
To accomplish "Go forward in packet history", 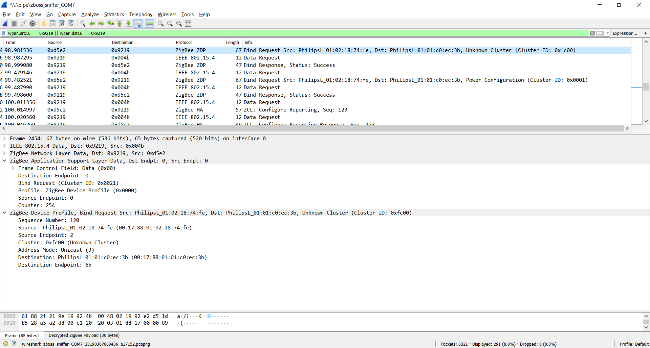I will click(x=101, y=24).
